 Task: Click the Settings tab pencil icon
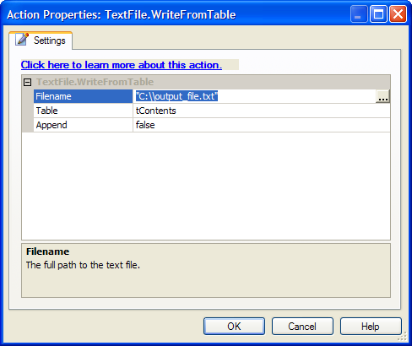pos(22,39)
